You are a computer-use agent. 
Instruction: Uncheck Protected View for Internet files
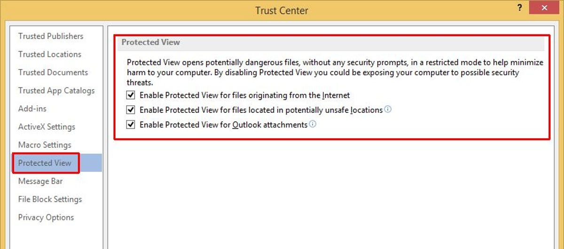tap(131, 95)
